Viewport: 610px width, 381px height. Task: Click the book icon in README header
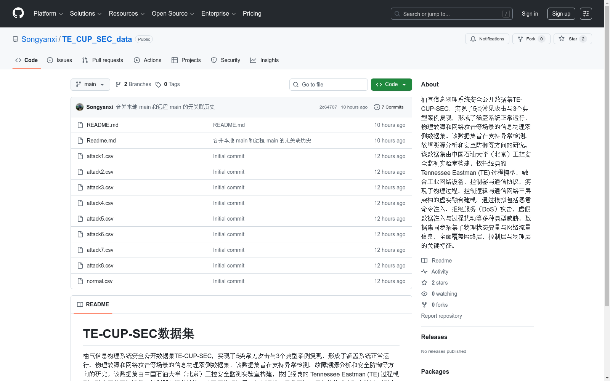click(80, 304)
